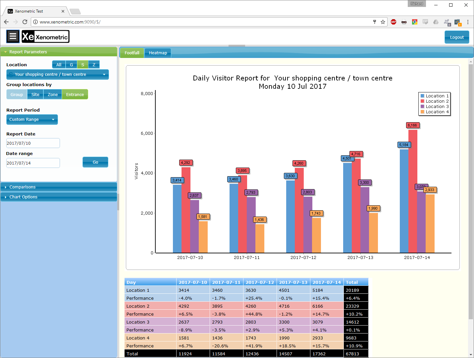Image resolution: width=474 pixels, height=358 pixels.
Task: Open the Custom Range report period dropdown
Action: tap(32, 120)
